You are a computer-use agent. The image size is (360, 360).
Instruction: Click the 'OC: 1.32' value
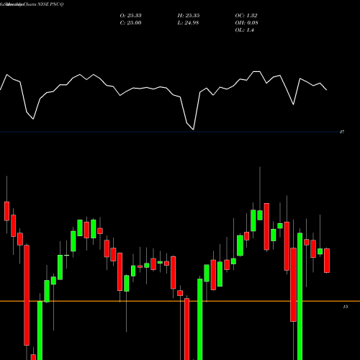[x=246, y=16]
